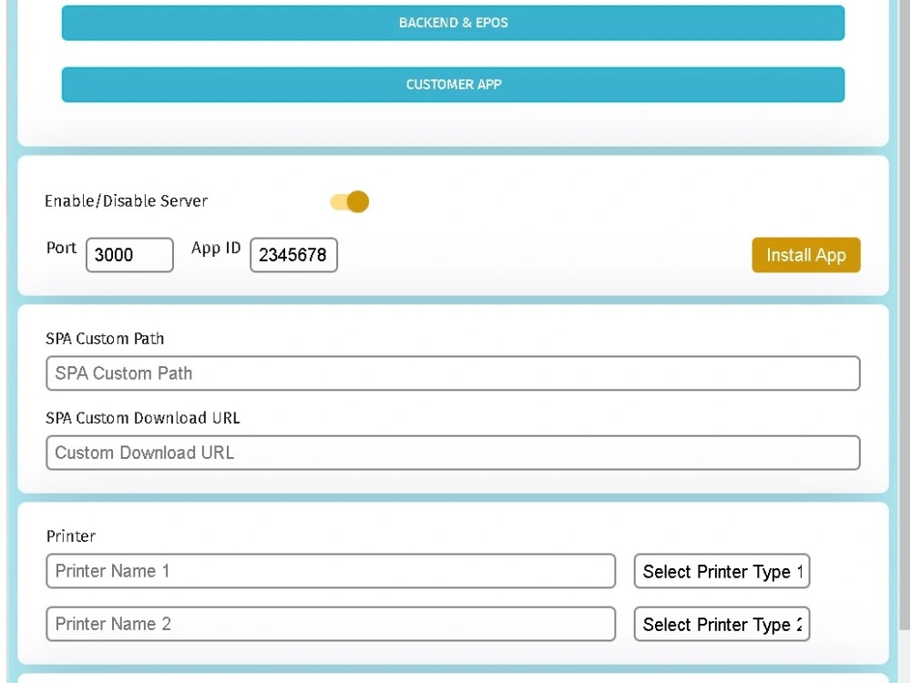Click the Install App button
911x683 pixels.
tap(805, 255)
